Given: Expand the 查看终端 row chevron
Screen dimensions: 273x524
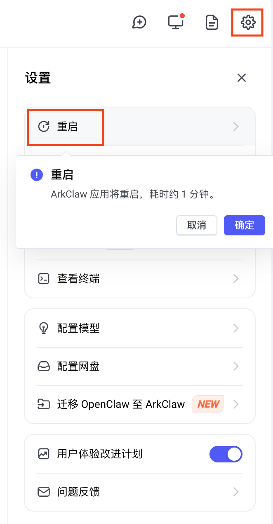Looking at the screenshot, I should (236, 279).
